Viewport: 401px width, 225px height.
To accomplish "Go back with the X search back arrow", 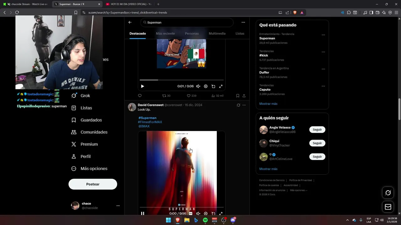I will tap(130, 22).
